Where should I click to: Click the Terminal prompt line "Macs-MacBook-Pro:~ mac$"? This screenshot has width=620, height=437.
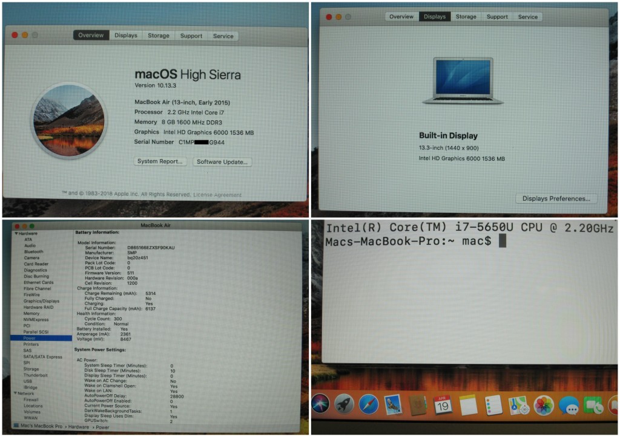tap(408, 241)
